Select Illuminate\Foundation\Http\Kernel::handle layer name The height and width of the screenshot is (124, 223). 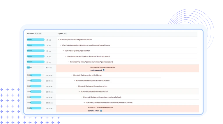76,40
